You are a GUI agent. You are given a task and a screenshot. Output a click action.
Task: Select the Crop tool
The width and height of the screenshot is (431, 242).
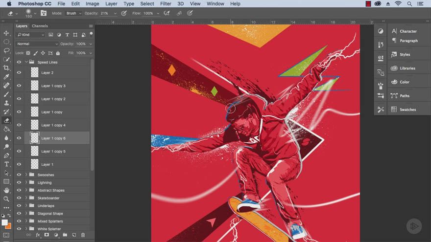pos(6,68)
